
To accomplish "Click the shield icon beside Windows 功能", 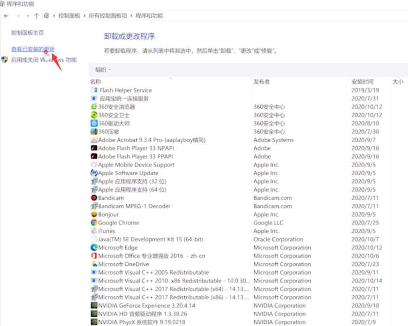I will pyautogui.click(x=5, y=59).
